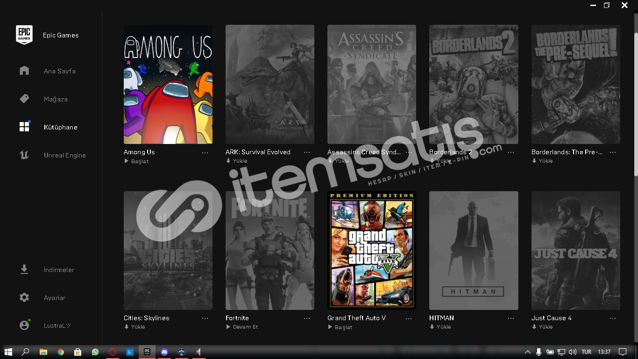
Task: Click the Grand Theft Auto V cover art
Action: (372, 250)
